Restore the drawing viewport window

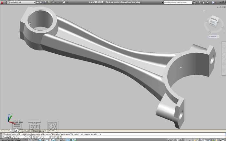[x=221, y=7]
